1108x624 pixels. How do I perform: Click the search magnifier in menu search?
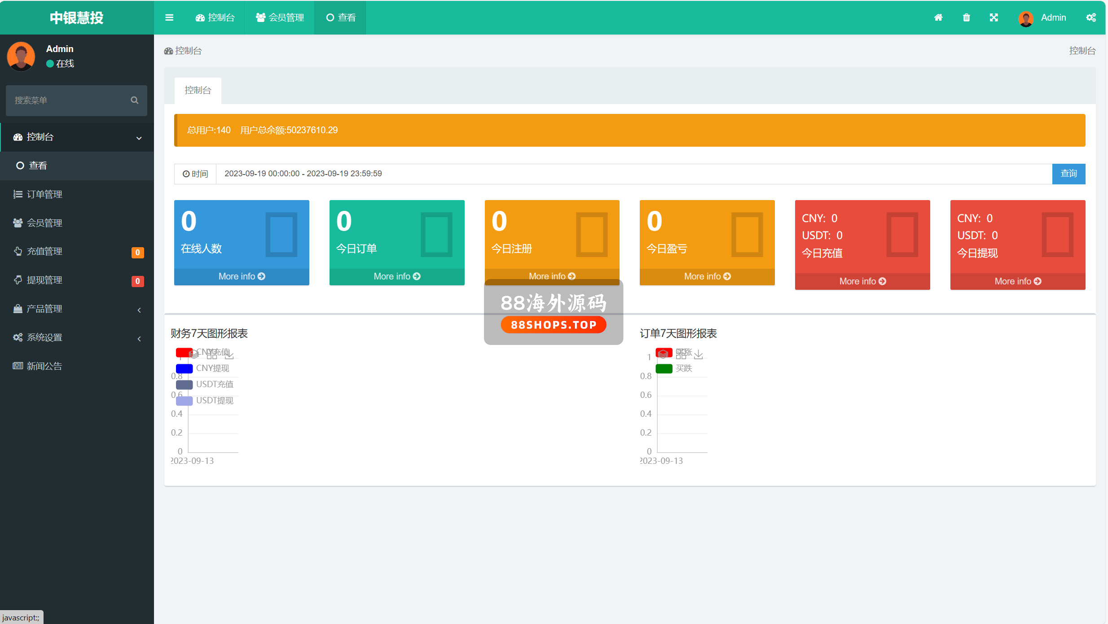(x=134, y=100)
